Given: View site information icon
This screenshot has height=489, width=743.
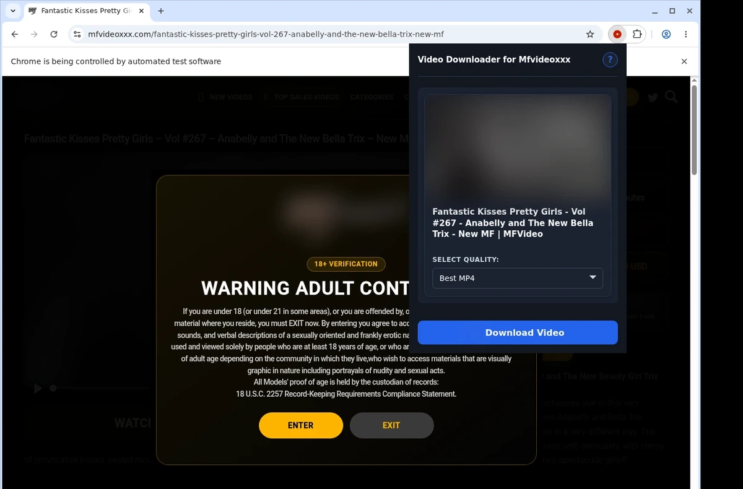Looking at the screenshot, I should tap(77, 34).
